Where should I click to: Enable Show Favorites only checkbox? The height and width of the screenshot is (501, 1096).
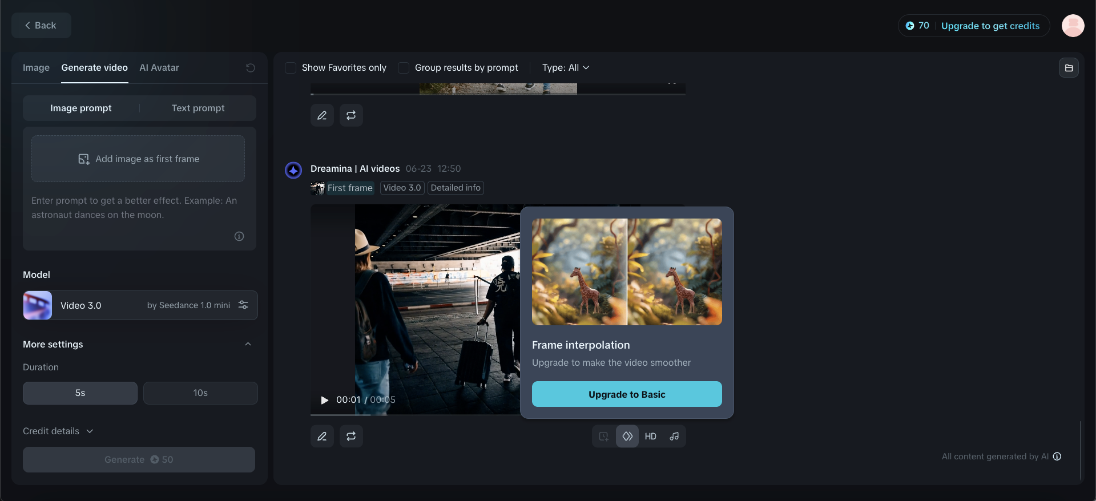(291, 68)
